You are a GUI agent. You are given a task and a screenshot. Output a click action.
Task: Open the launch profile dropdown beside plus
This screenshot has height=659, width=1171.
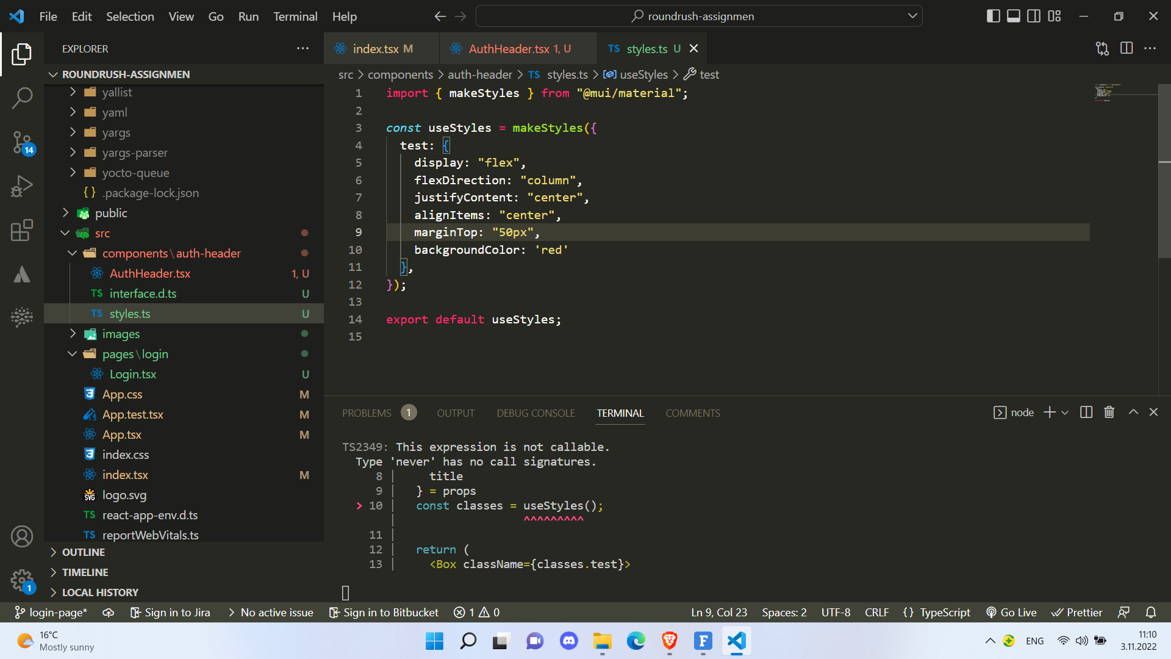[x=1065, y=412]
